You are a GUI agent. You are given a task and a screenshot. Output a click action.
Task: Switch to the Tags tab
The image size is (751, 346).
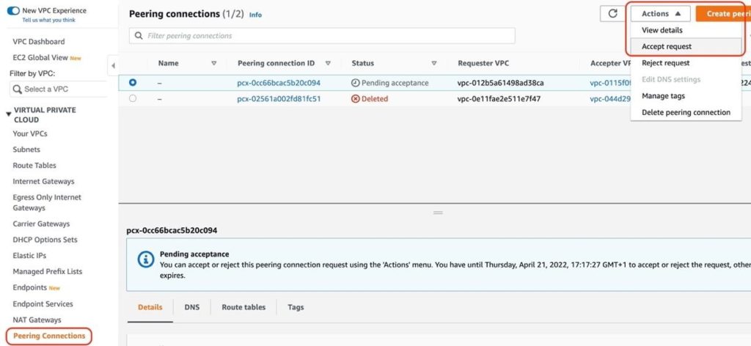[296, 307]
